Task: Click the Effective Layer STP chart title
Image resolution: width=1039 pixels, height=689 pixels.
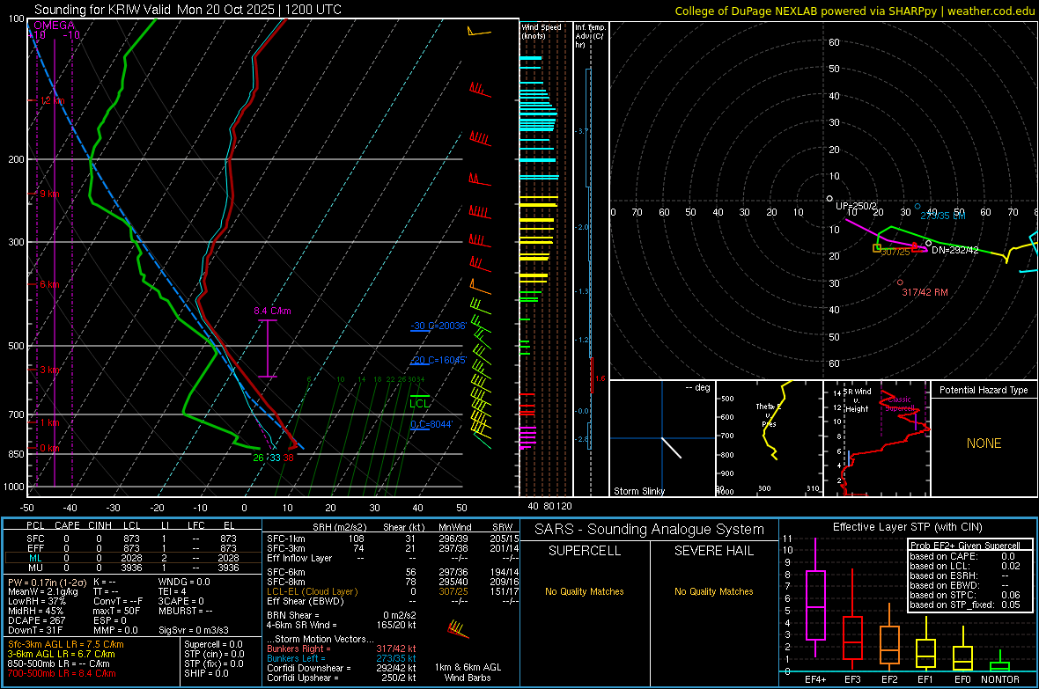Action: pyautogui.click(x=907, y=527)
